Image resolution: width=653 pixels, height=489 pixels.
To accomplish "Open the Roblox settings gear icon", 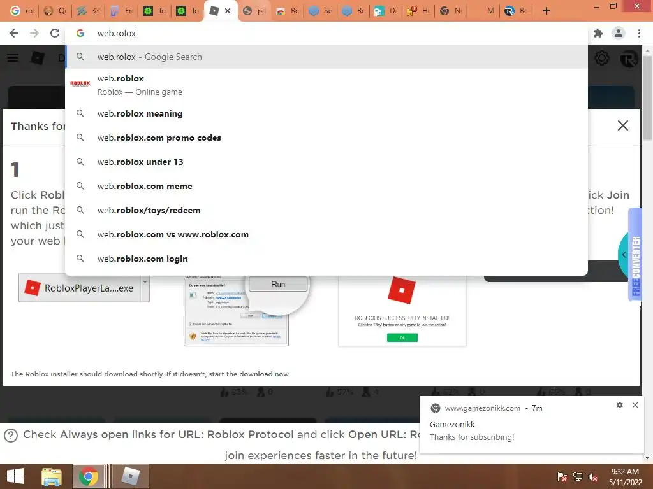I will [x=602, y=58].
